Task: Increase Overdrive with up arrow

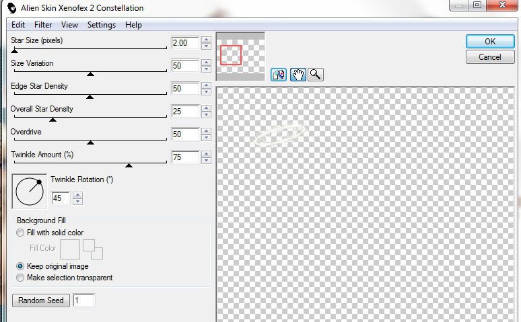Action: pyautogui.click(x=207, y=131)
